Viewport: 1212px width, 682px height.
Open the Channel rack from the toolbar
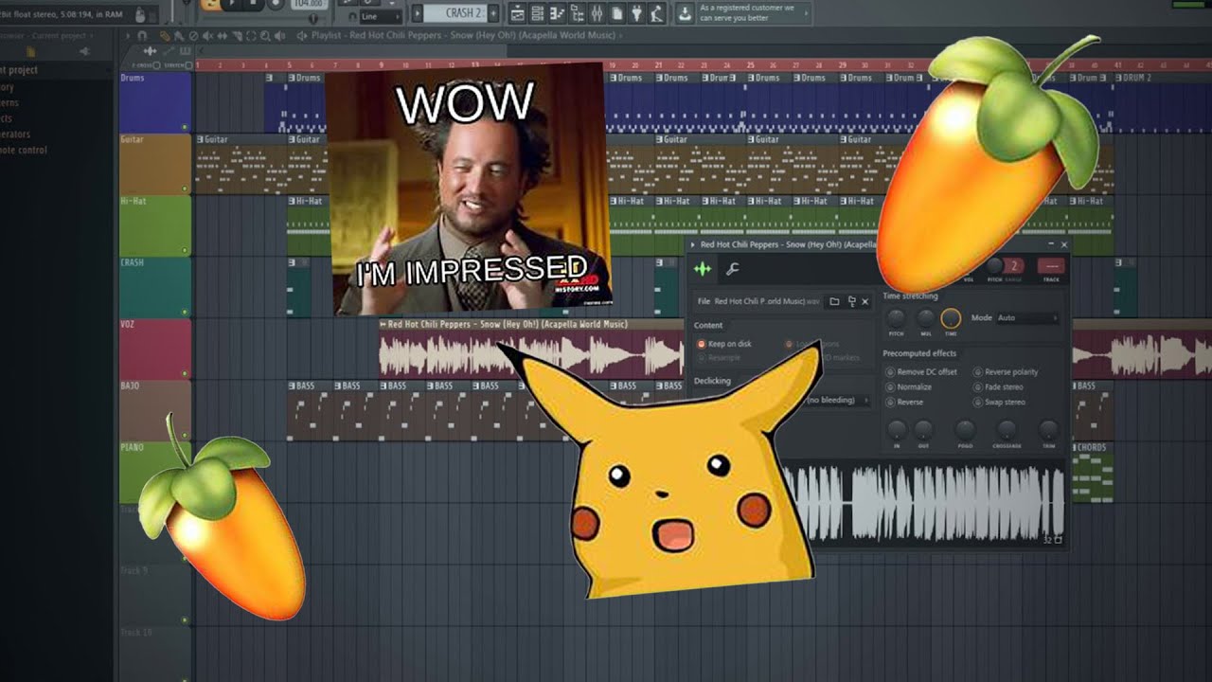(x=537, y=13)
